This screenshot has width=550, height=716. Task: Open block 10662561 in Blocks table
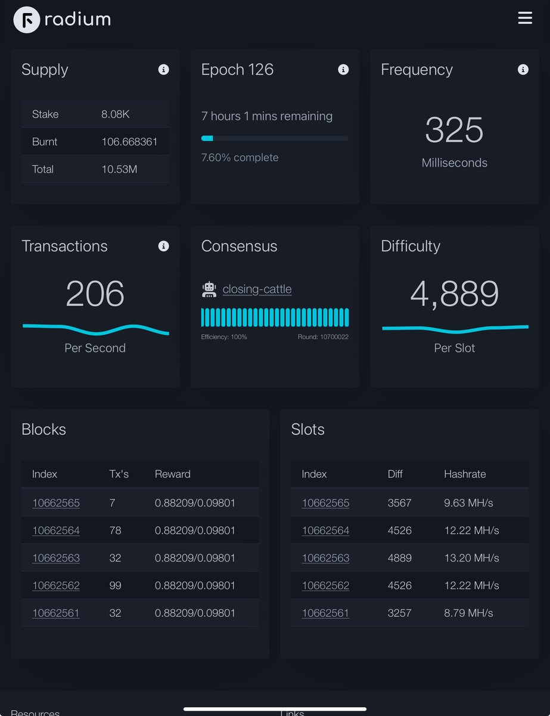tap(56, 613)
